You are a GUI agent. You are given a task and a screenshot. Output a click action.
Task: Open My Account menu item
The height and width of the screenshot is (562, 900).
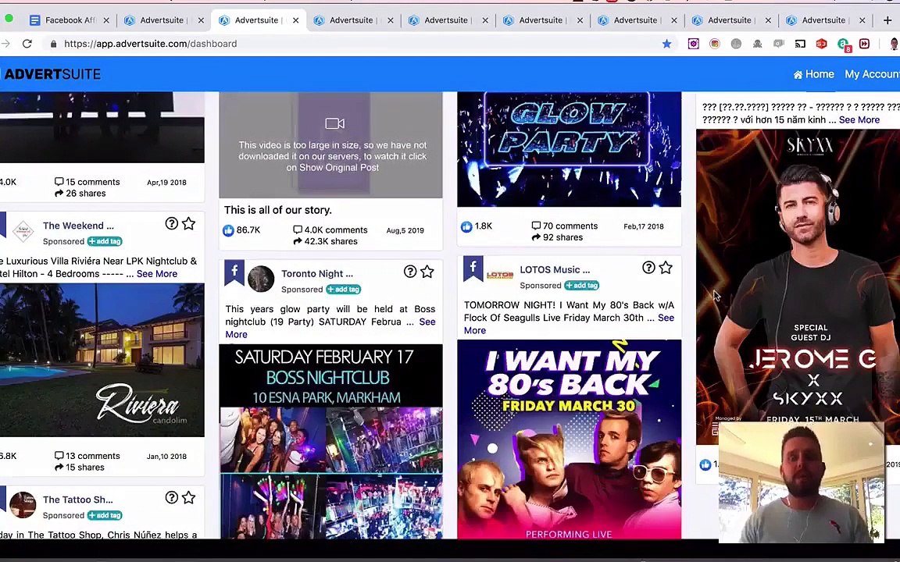coord(872,74)
